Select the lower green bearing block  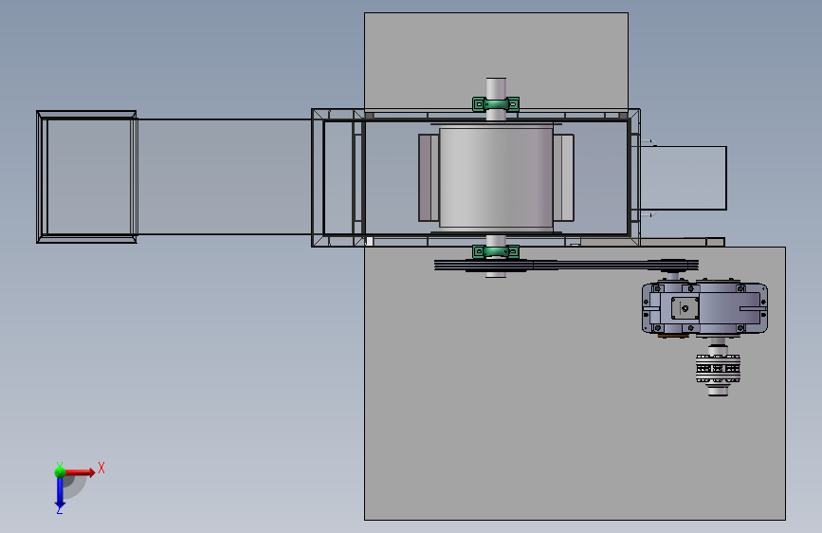496,252
